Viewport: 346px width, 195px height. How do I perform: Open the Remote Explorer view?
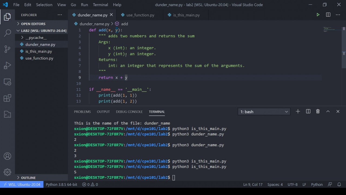point(7,82)
